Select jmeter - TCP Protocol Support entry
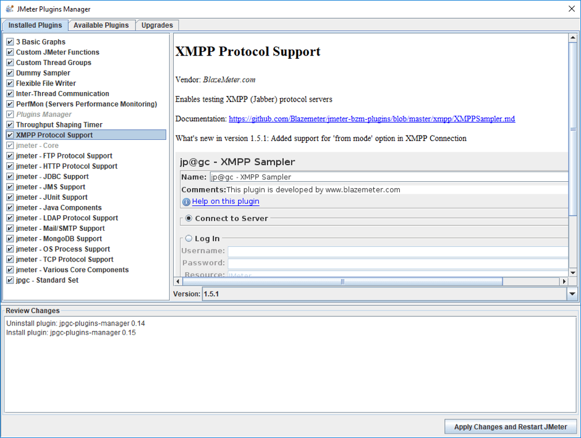Screen dimensions: 581x438 (64, 260)
